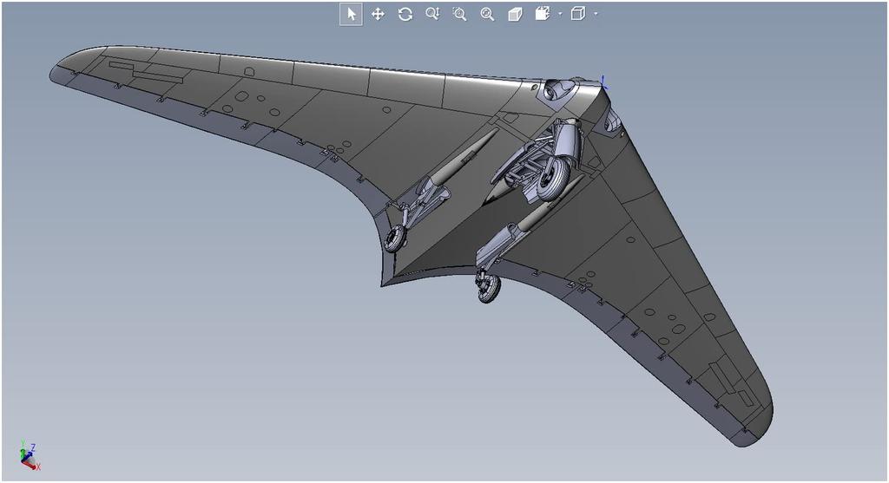Click the Zoom to fit magnifier
Viewport: 889px width, 483px height.
click(487, 14)
